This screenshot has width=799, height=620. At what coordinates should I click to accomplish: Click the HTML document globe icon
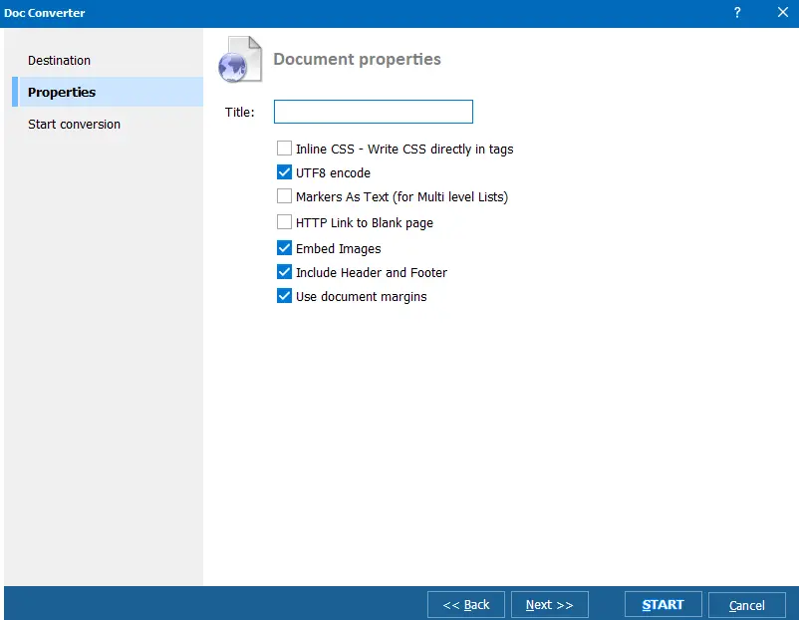[x=238, y=60]
